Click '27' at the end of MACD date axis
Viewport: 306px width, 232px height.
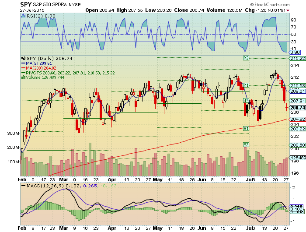tap(286, 228)
